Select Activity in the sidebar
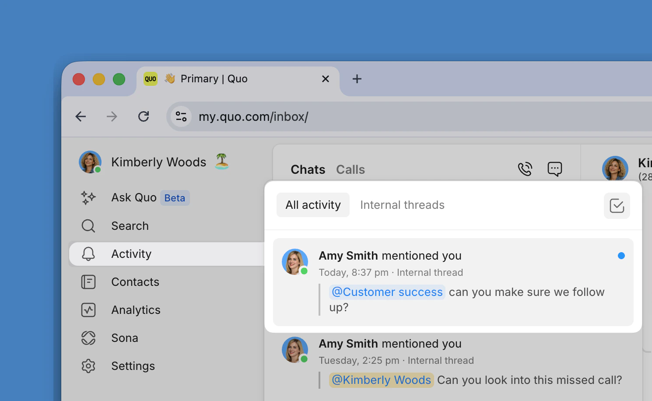This screenshot has width=652, height=401. tap(166, 254)
